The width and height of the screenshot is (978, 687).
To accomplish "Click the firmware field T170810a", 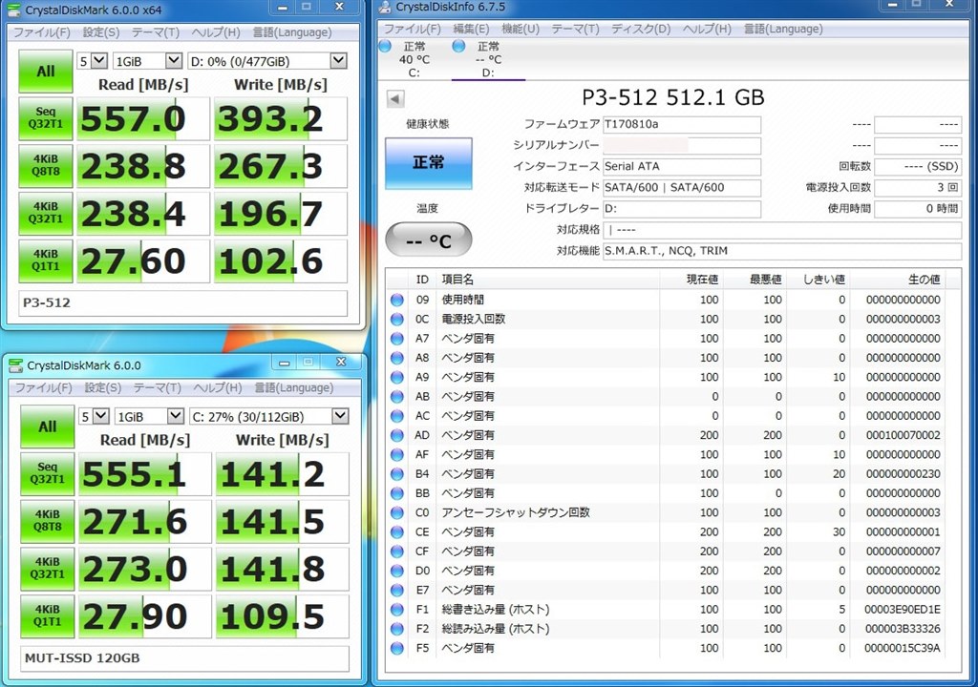I will 682,124.
